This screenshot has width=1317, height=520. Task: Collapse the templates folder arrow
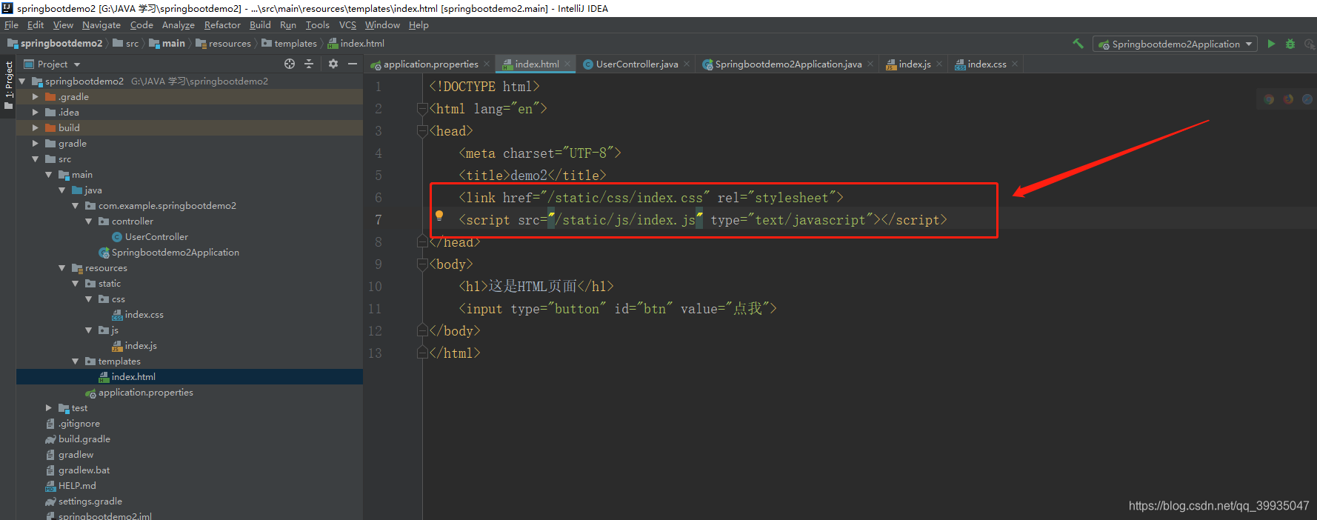tap(75, 361)
